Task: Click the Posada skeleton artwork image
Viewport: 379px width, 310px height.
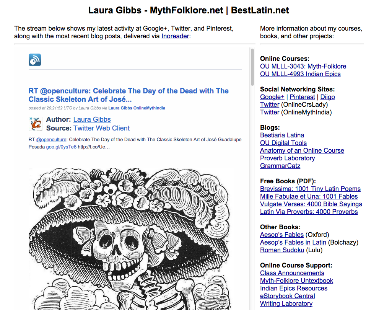Action: coord(132,239)
